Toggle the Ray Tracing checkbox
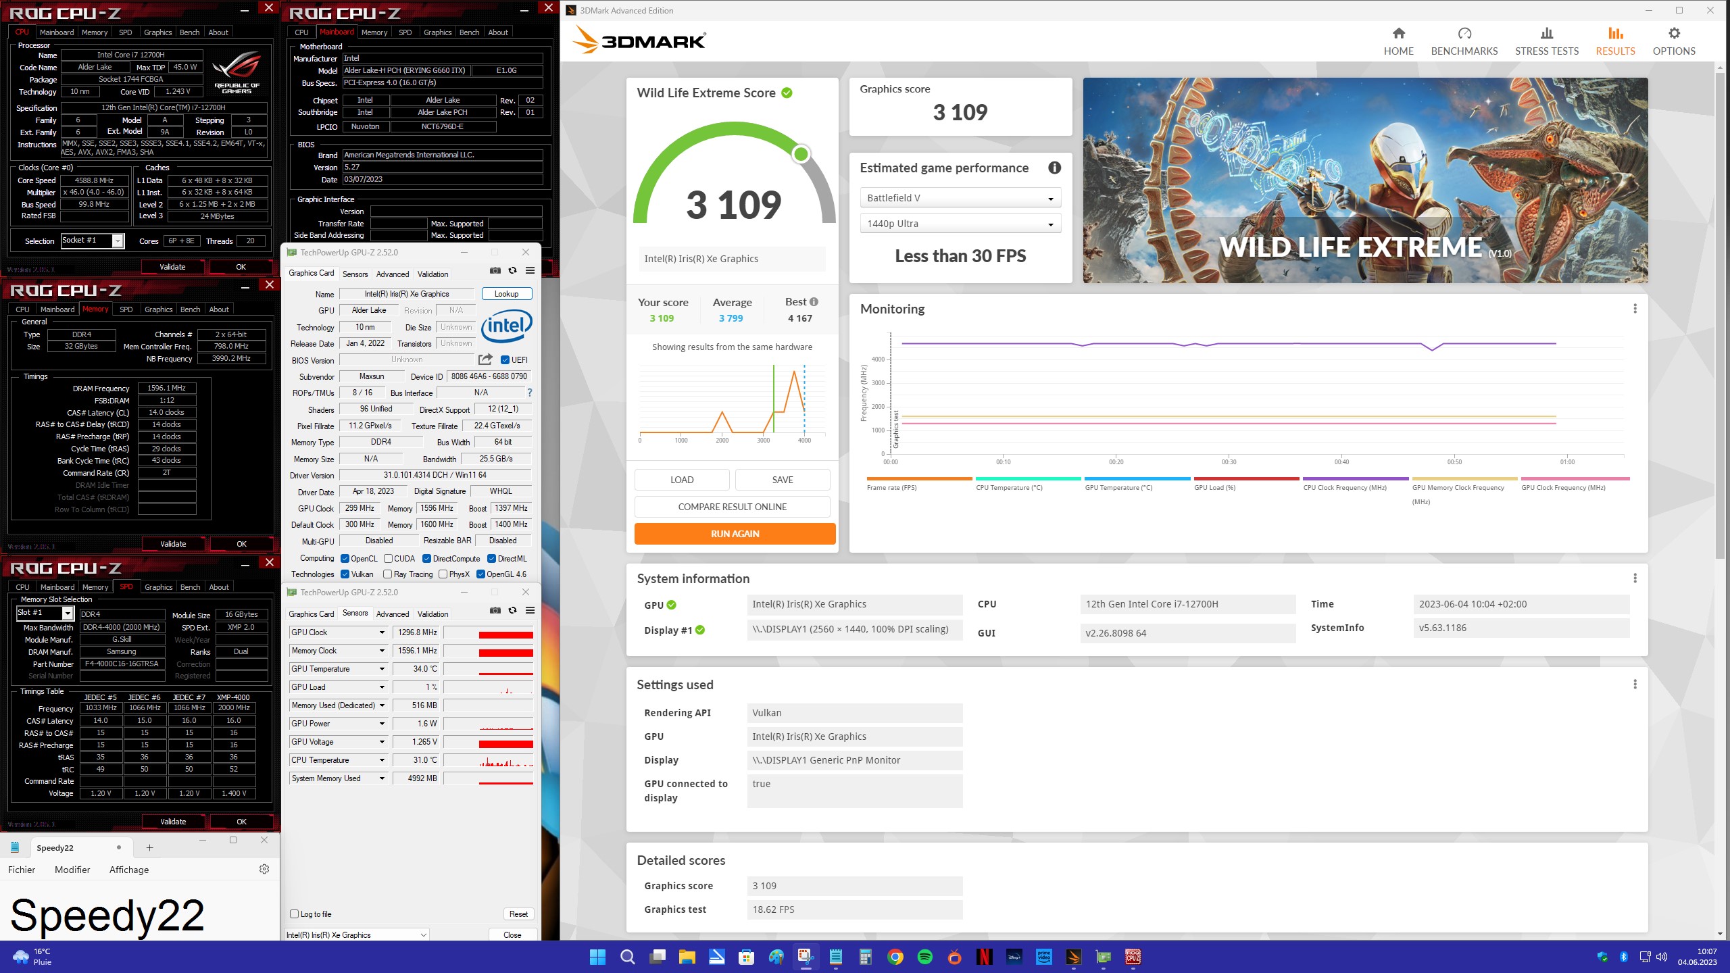The width and height of the screenshot is (1730, 973). pos(387,574)
